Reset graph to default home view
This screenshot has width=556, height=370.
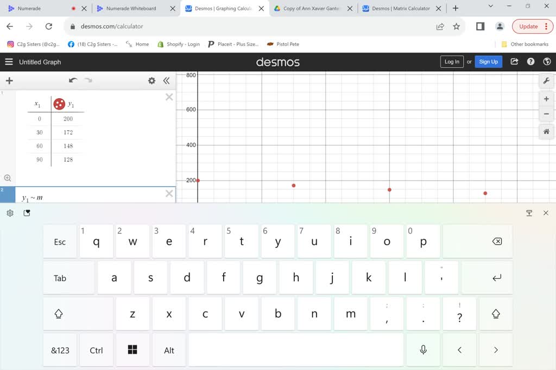546,131
